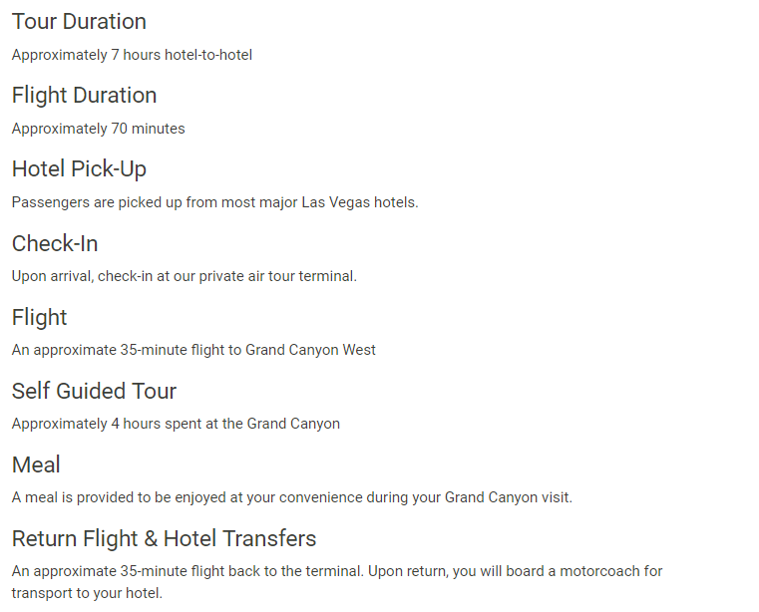Click the 'Approximately 70 minutes' text
The image size is (759, 612).
tap(99, 129)
